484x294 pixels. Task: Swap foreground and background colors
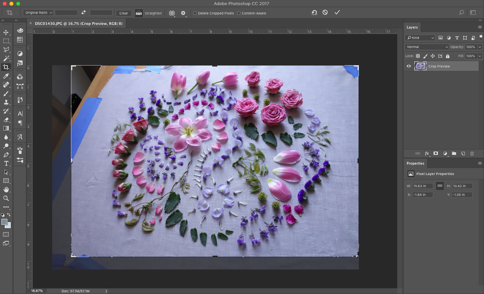9,215
